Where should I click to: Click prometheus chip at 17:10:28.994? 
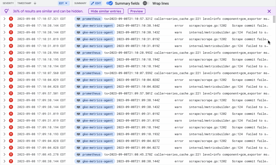pyautogui.click(x=88, y=53)
